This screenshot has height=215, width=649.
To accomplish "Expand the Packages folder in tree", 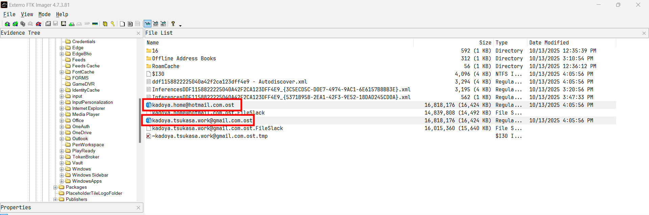I will tap(55, 187).
